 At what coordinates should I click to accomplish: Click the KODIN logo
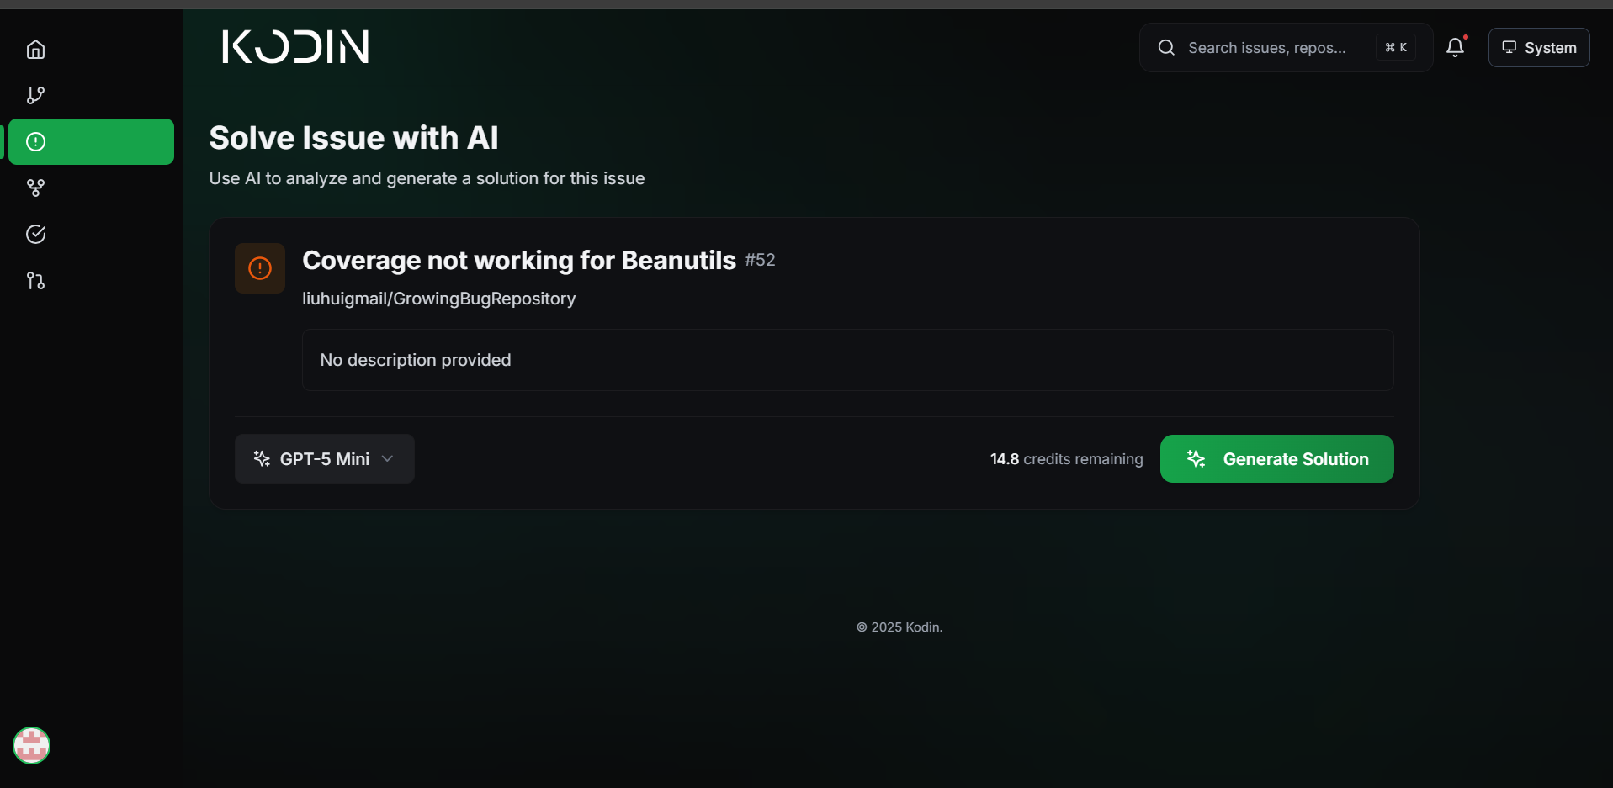point(295,47)
